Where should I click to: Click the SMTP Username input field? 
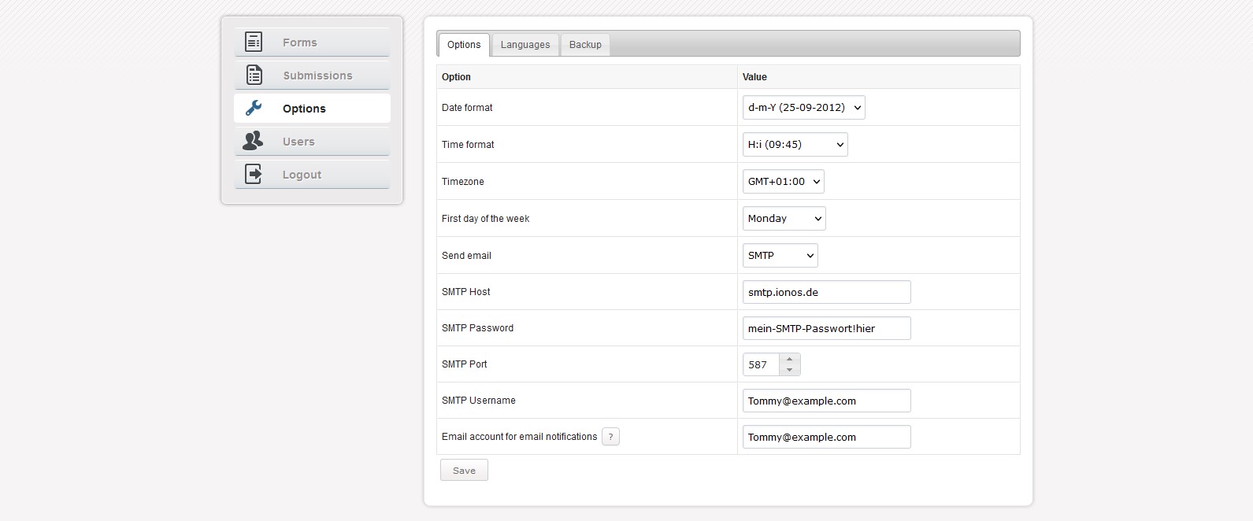(x=826, y=401)
